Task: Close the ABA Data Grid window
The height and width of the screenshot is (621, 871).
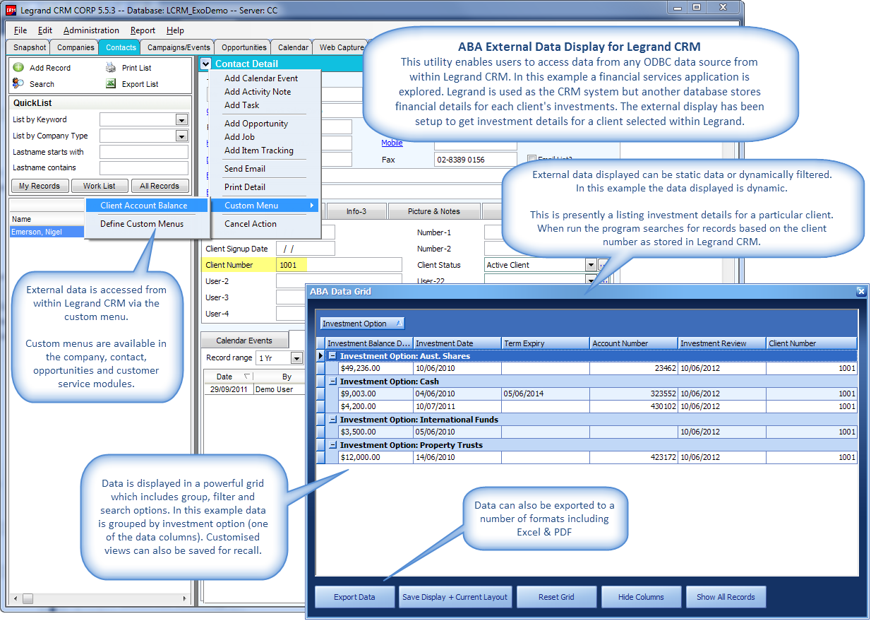Action: pos(860,291)
